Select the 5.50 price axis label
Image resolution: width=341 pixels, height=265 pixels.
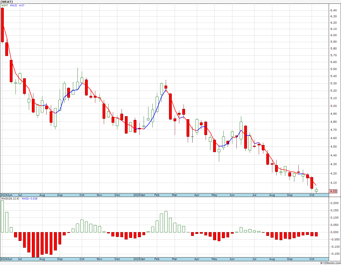333,69
